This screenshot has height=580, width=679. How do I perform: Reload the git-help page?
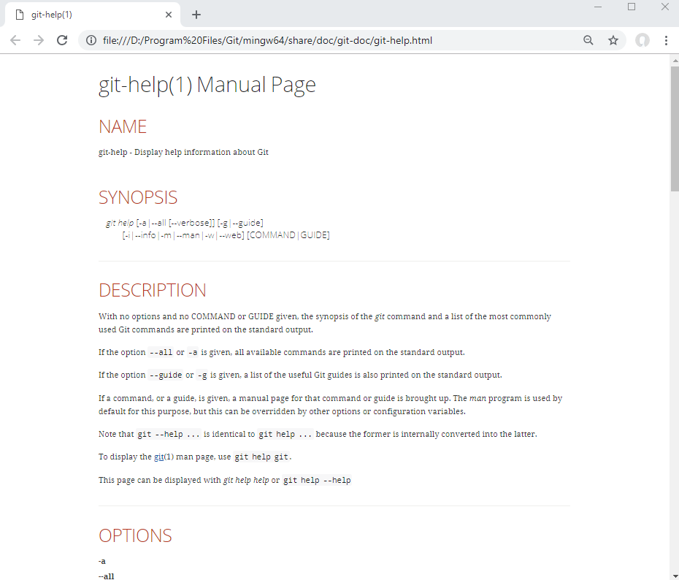[x=63, y=40]
